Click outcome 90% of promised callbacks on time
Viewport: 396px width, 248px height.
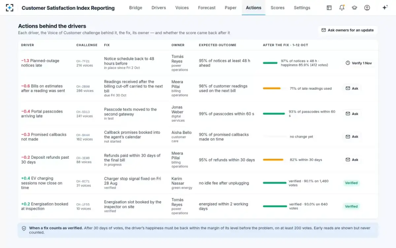click(x=224, y=137)
